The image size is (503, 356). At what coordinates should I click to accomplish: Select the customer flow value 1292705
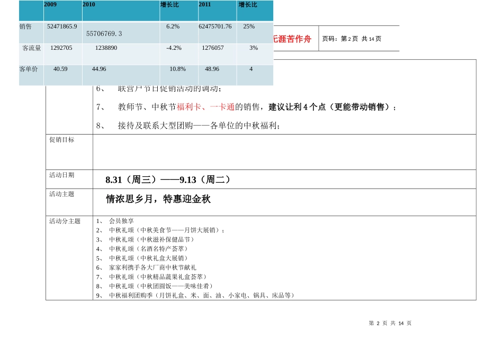click(61, 48)
